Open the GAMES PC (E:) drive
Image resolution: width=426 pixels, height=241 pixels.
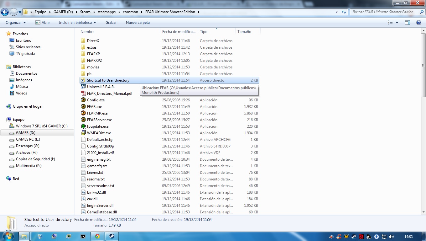[28, 139]
